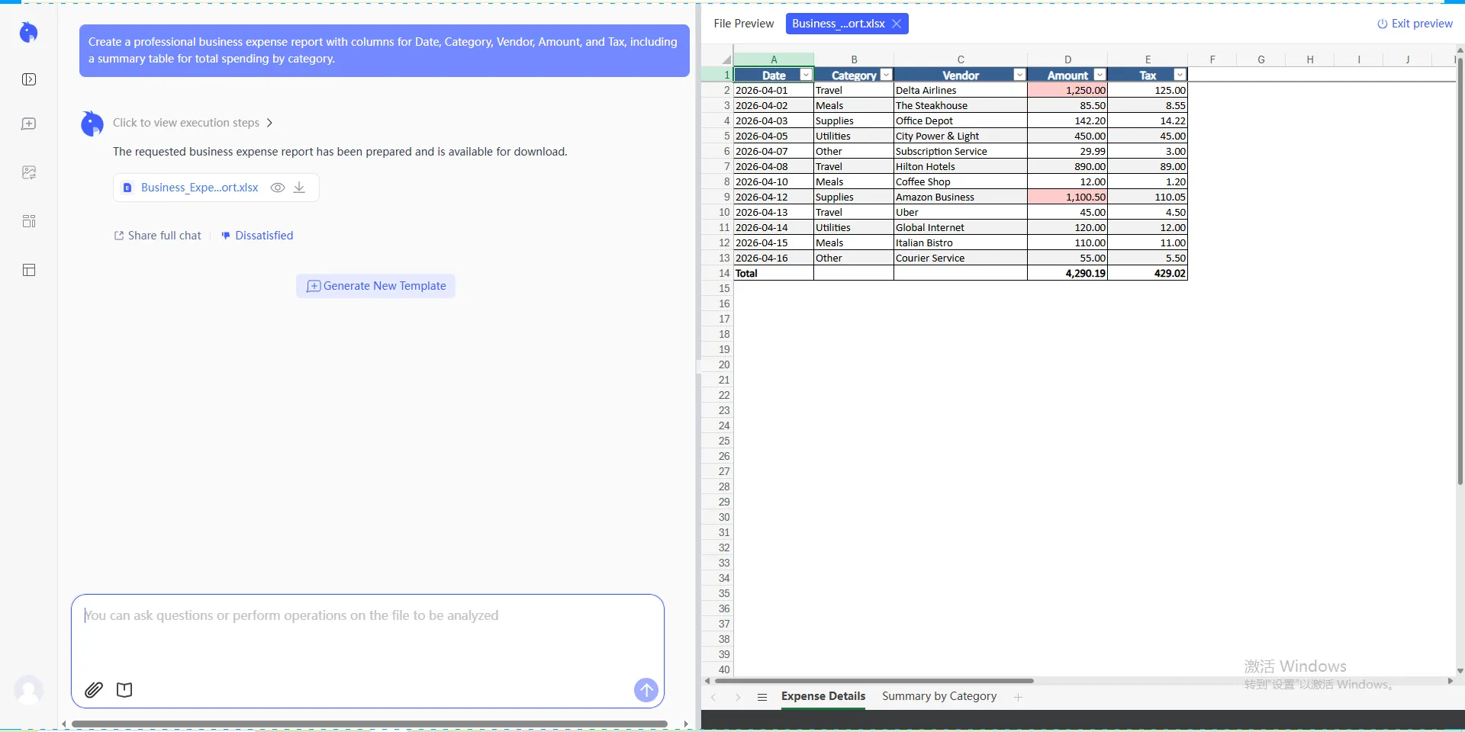Expand the execution steps chevron
Screen dimensions: 1465x732
269,123
